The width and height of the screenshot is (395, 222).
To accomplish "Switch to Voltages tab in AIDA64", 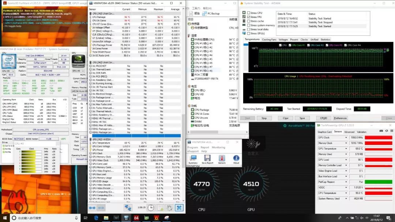I will coord(283,39).
